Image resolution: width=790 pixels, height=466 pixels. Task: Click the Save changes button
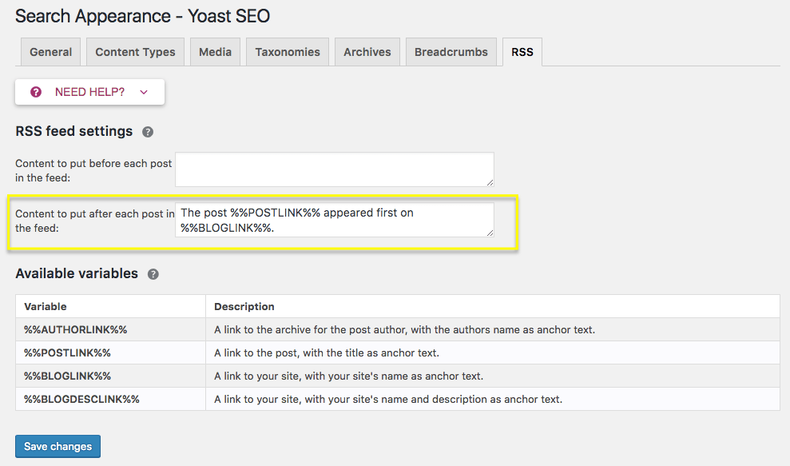(58, 446)
